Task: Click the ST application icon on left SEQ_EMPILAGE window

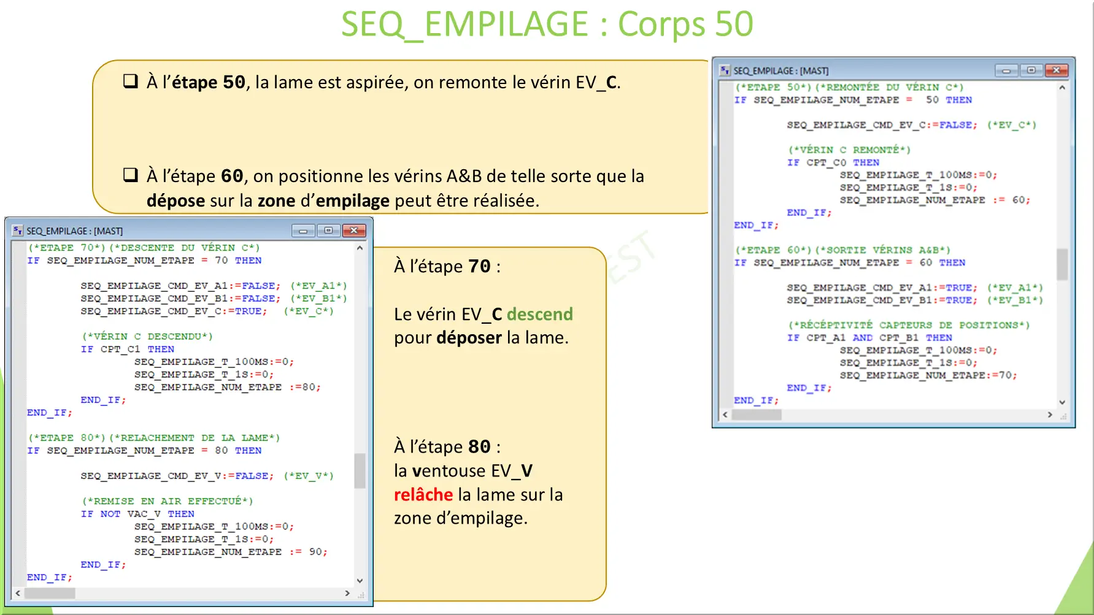Action: (x=17, y=230)
